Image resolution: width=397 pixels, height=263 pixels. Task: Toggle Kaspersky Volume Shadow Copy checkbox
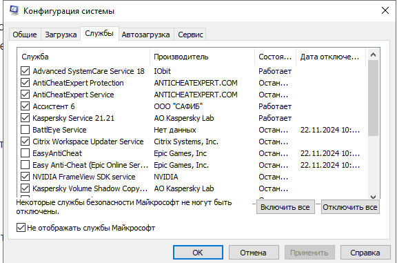[x=25, y=188]
